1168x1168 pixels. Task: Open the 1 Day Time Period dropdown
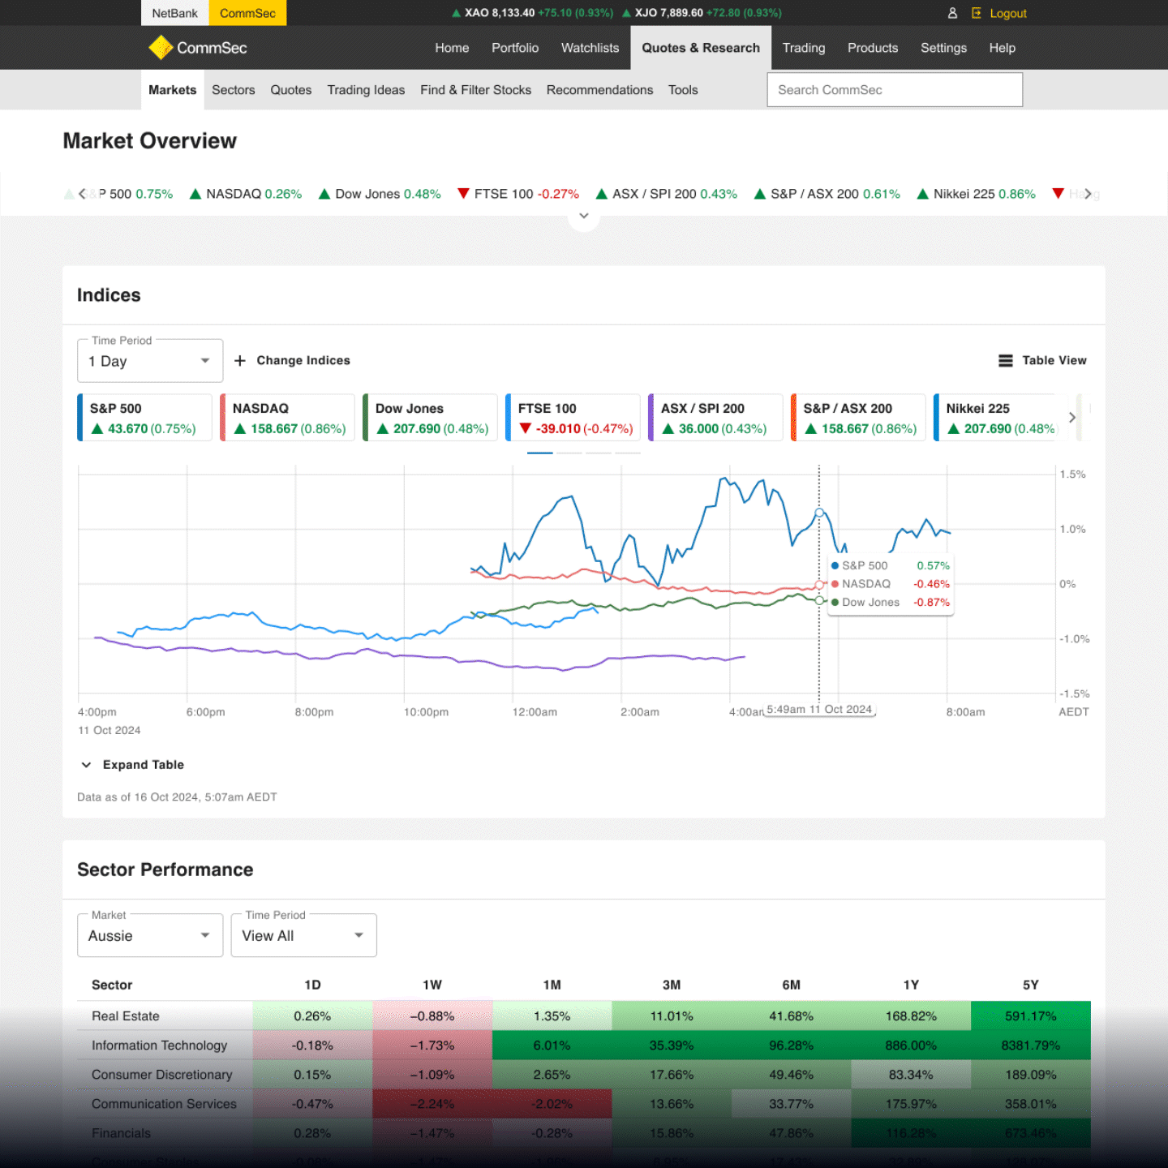(x=150, y=361)
